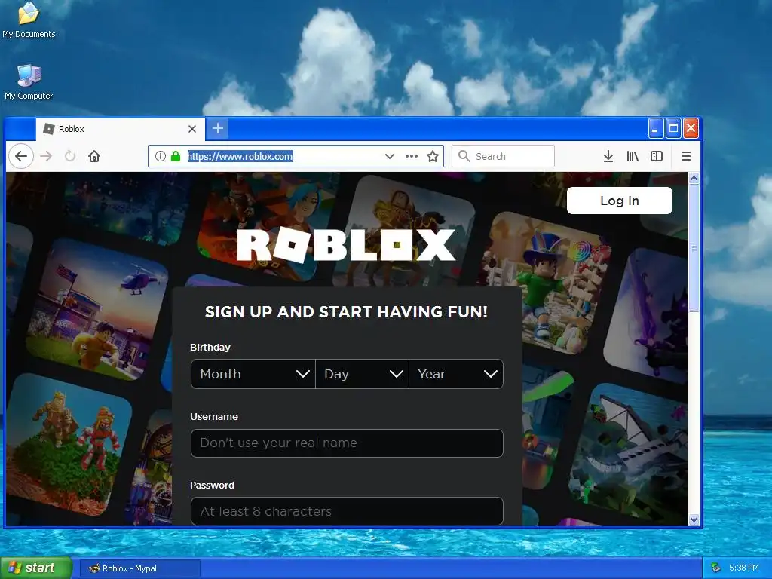
Task: Select the Roblox browser tab
Action: [120, 129]
